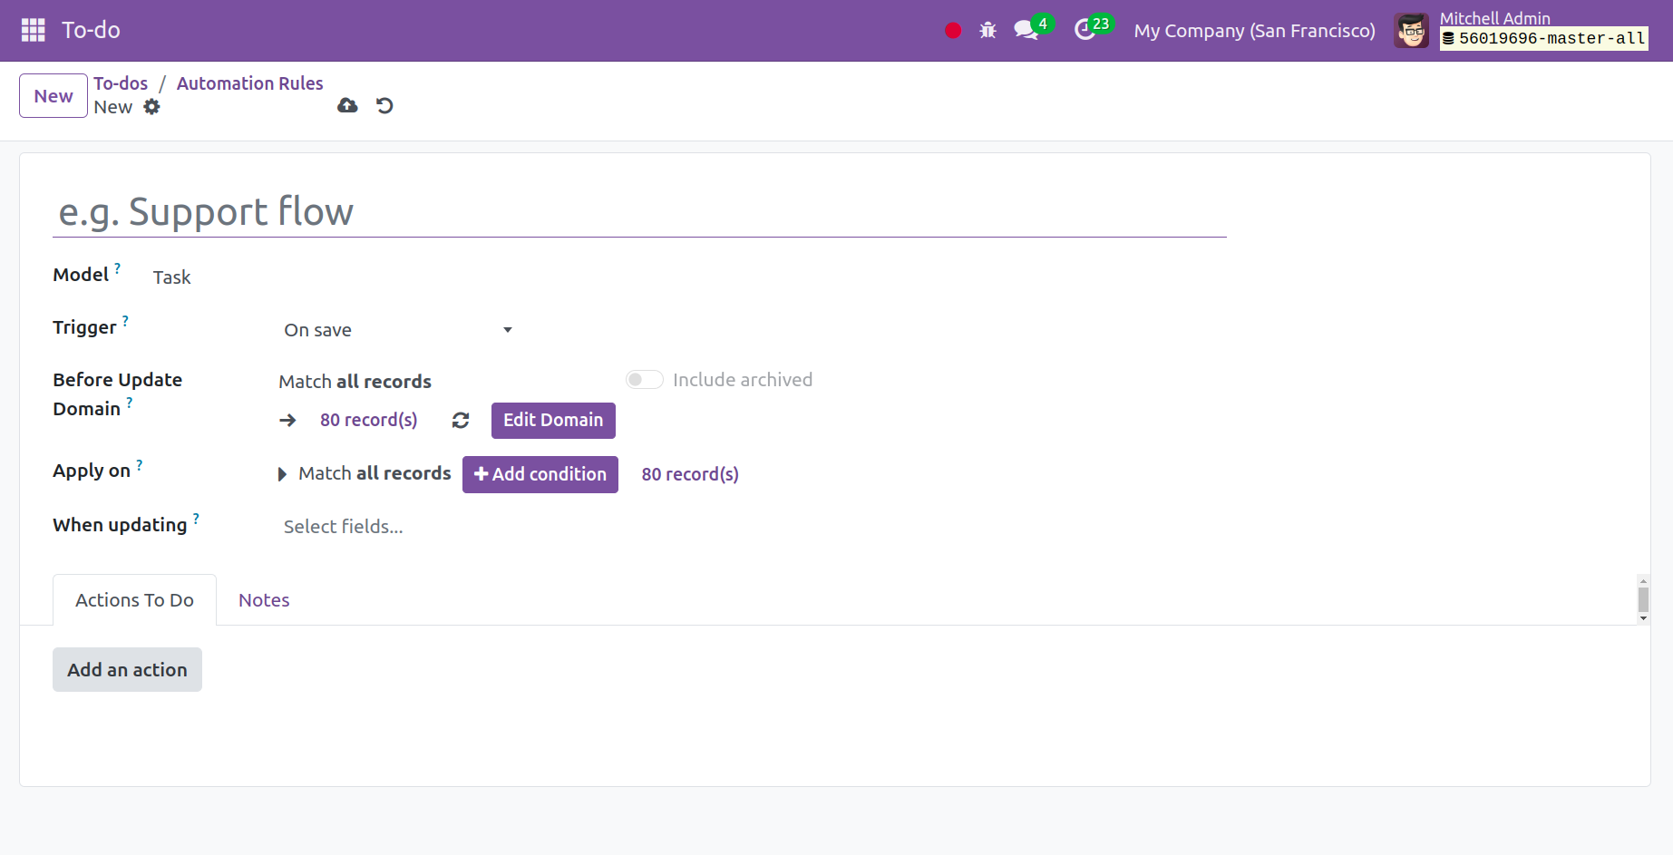Click arrow beside 80 record(s)
The height and width of the screenshot is (855, 1673).
pyautogui.click(x=287, y=421)
